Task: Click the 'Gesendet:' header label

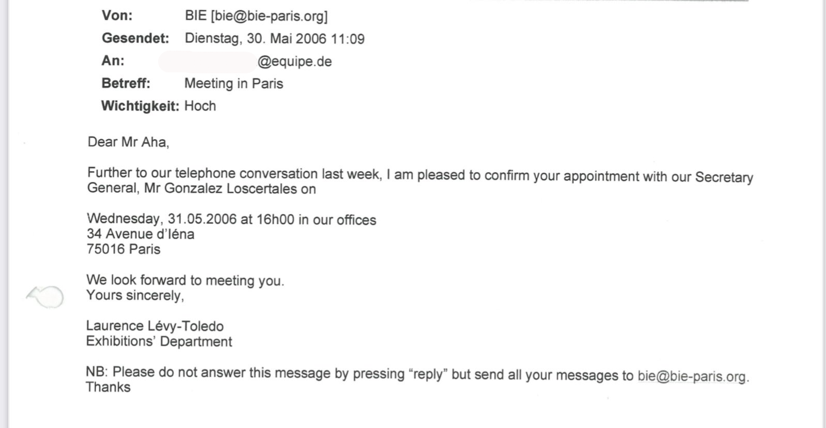Action: pyautogui.click(x=135, y=38)
